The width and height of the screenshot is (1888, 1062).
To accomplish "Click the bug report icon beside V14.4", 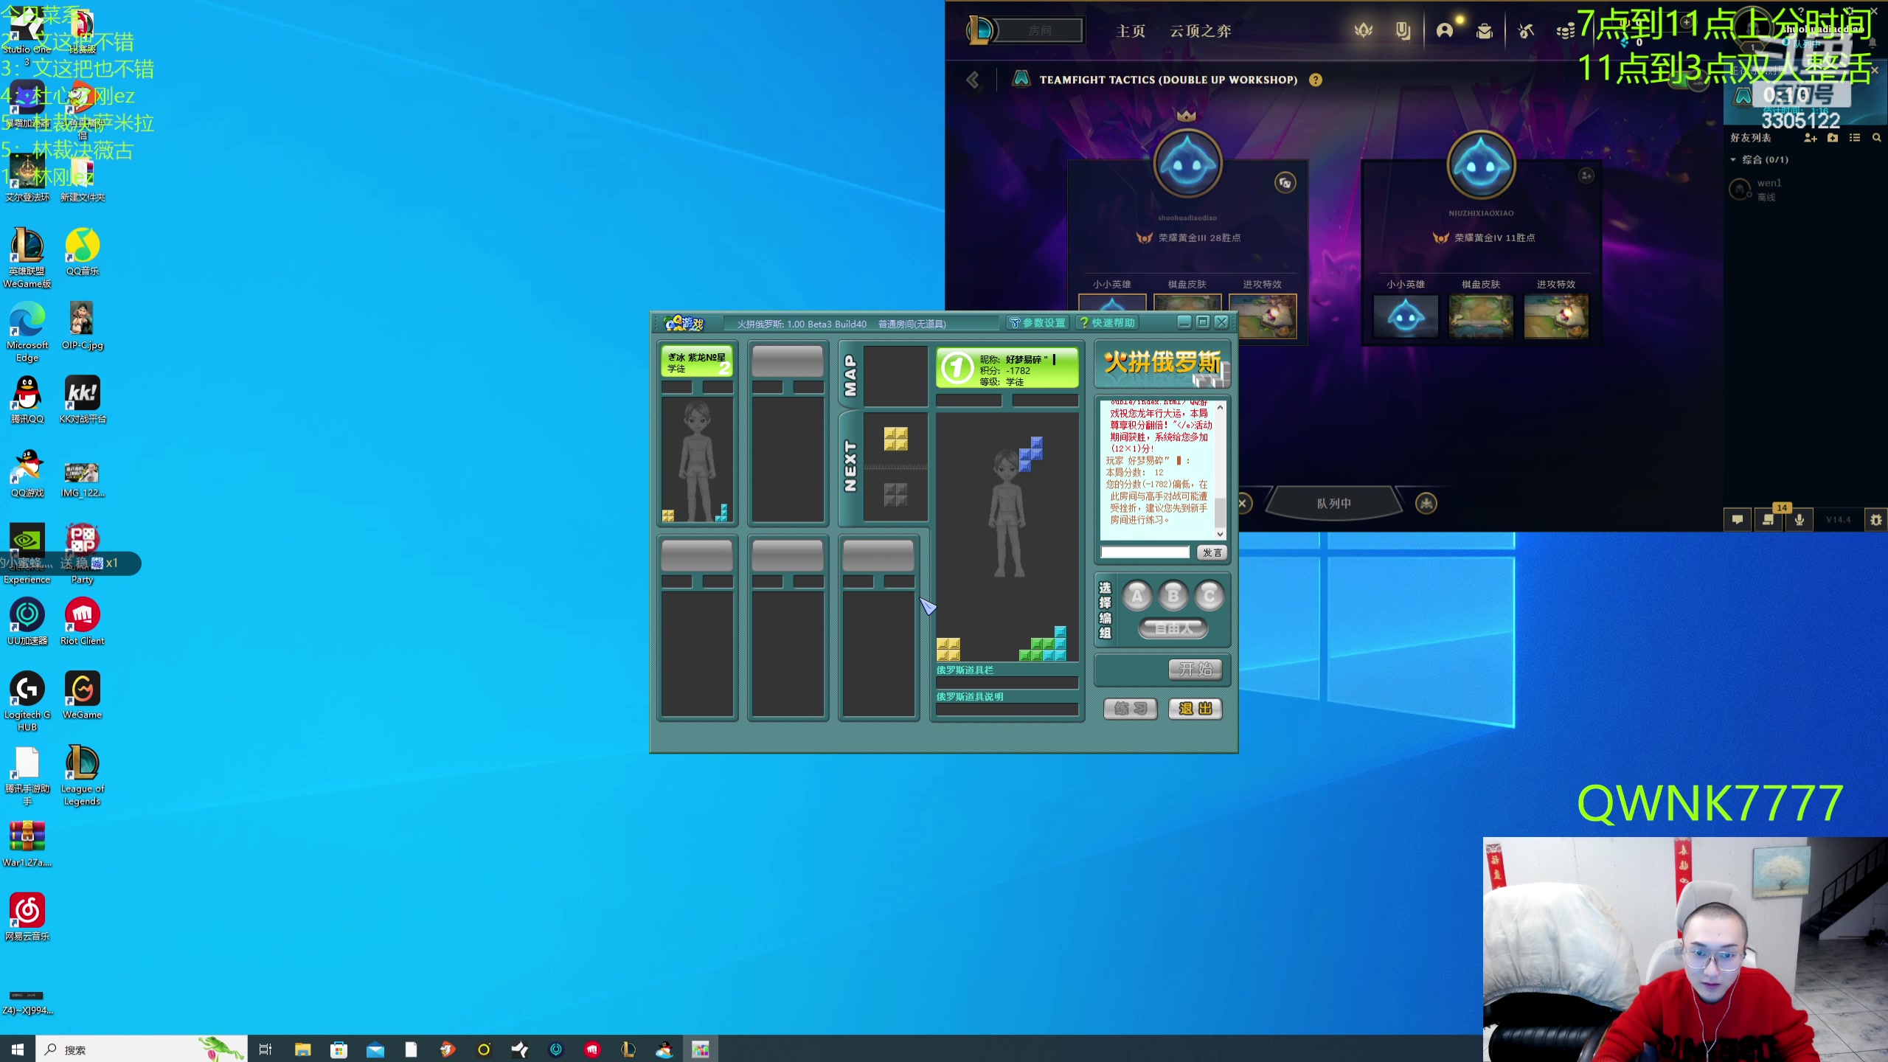I will [x=1876, y=520].
